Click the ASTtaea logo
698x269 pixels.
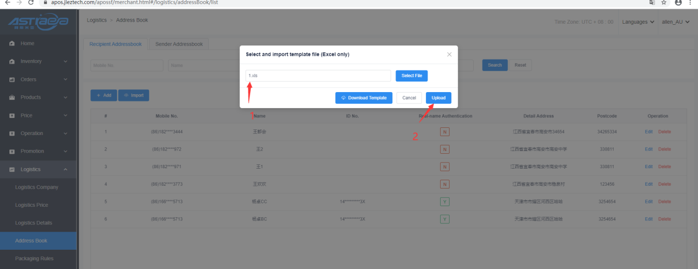[x=38, y=22]
